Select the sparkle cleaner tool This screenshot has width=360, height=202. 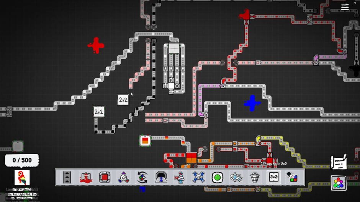tap(236, 177)
